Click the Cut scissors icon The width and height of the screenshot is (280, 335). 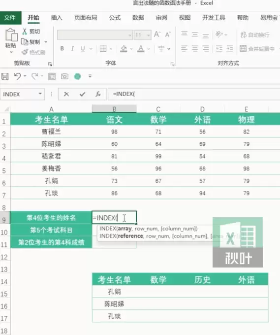point(25,32)
